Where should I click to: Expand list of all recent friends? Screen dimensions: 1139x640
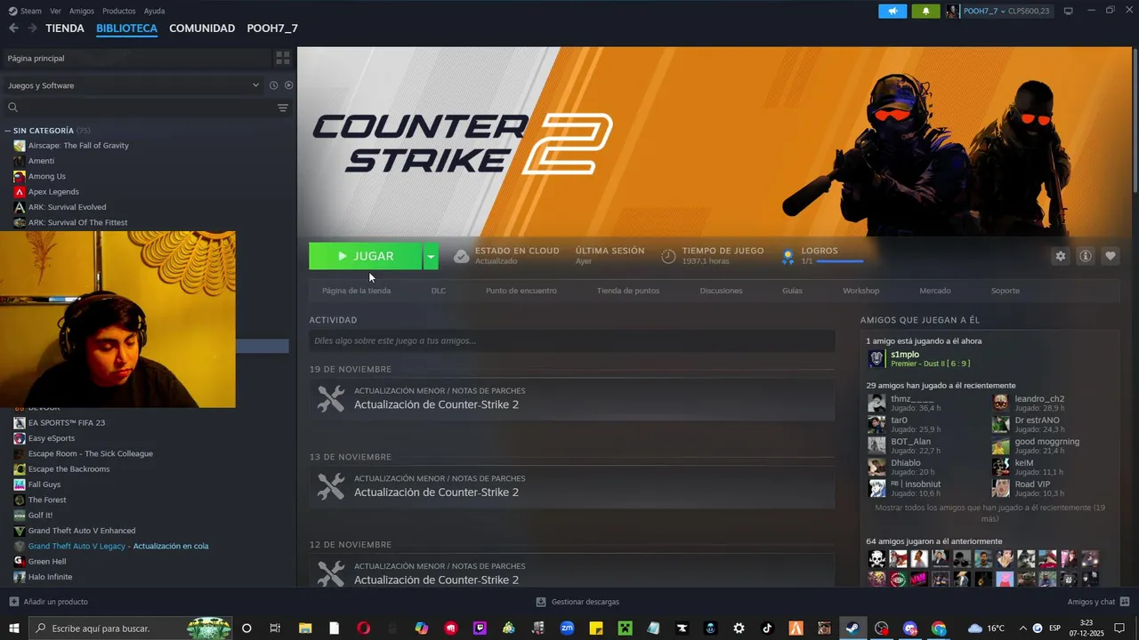click(990, 513)
